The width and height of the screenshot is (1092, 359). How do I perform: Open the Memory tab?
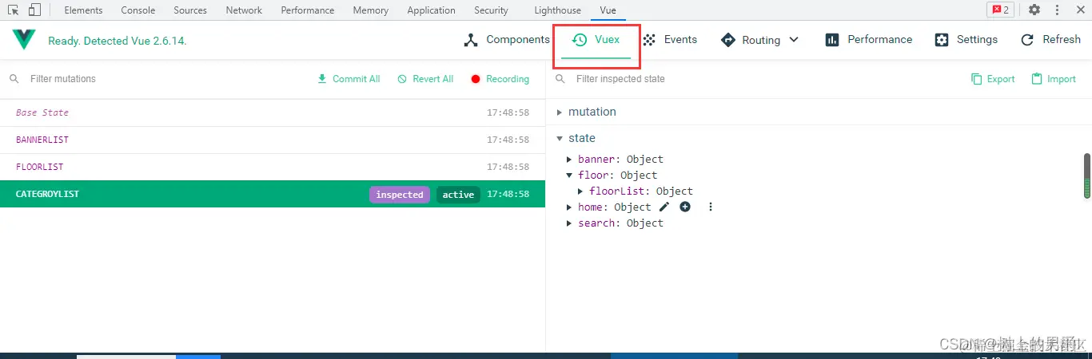click(370, 10)
